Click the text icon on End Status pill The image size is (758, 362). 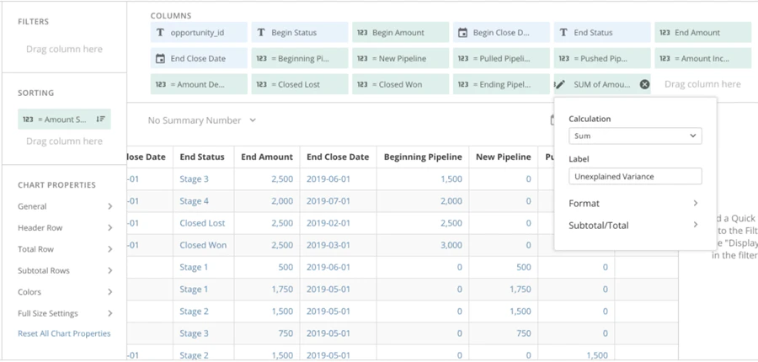pos(563,32)
